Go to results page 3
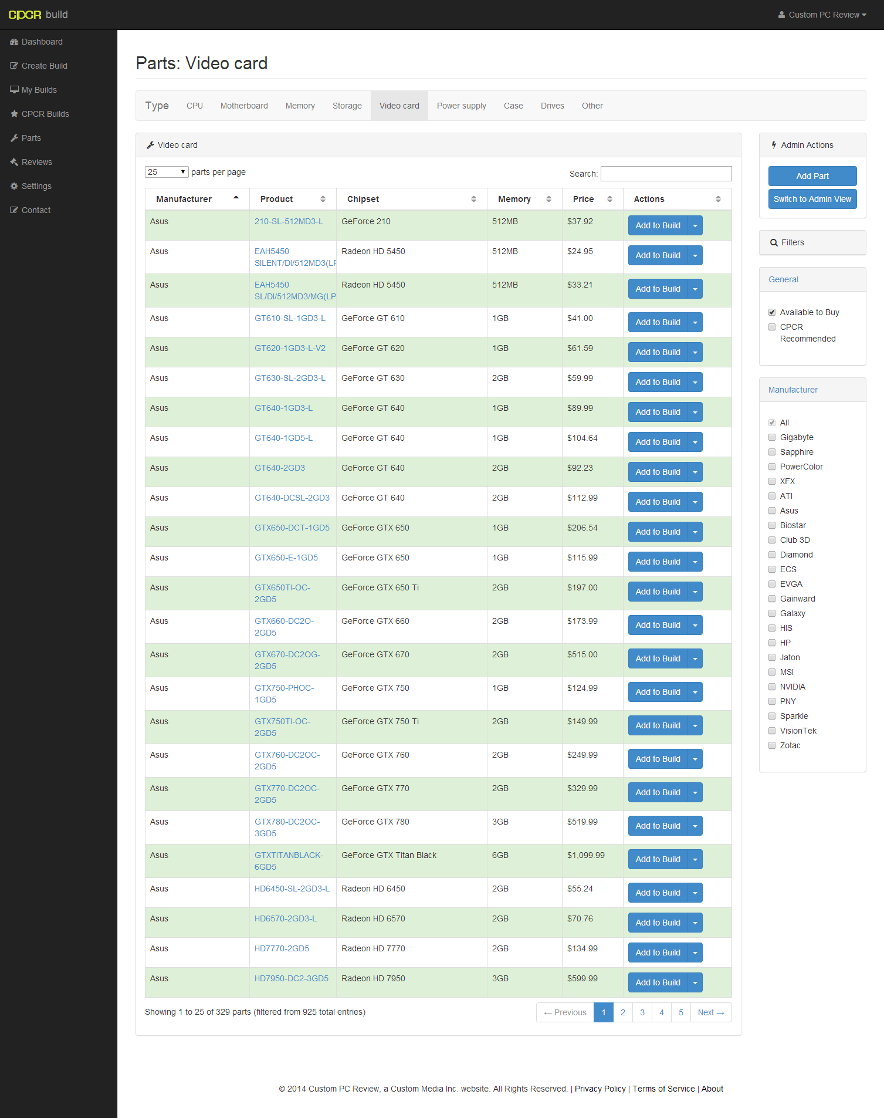 [642, 1012]
